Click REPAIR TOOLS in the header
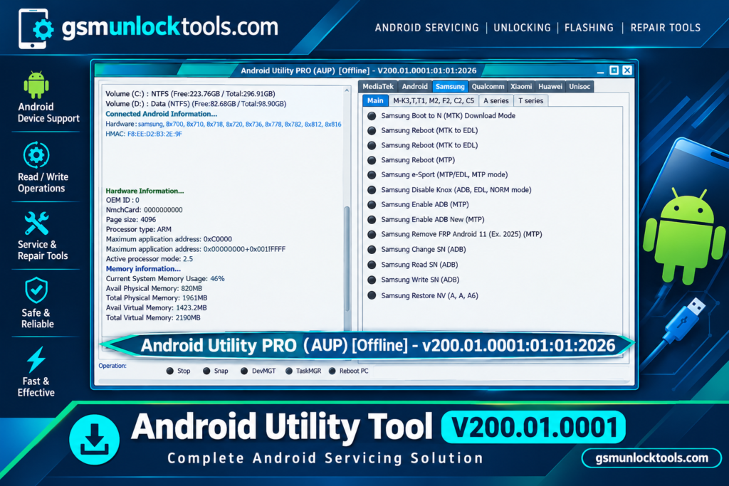The height and width of the screenshot is (486, 729). click(x=666, y=28)
